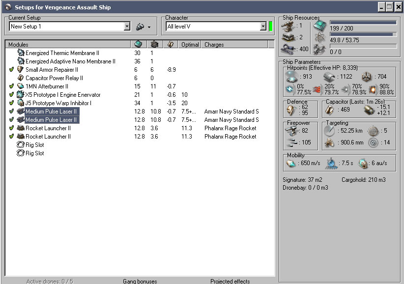This screenshot has width=404, height=284.
Task: Click the X5 Prototype Engine Enervator icon
Action: 21,94
